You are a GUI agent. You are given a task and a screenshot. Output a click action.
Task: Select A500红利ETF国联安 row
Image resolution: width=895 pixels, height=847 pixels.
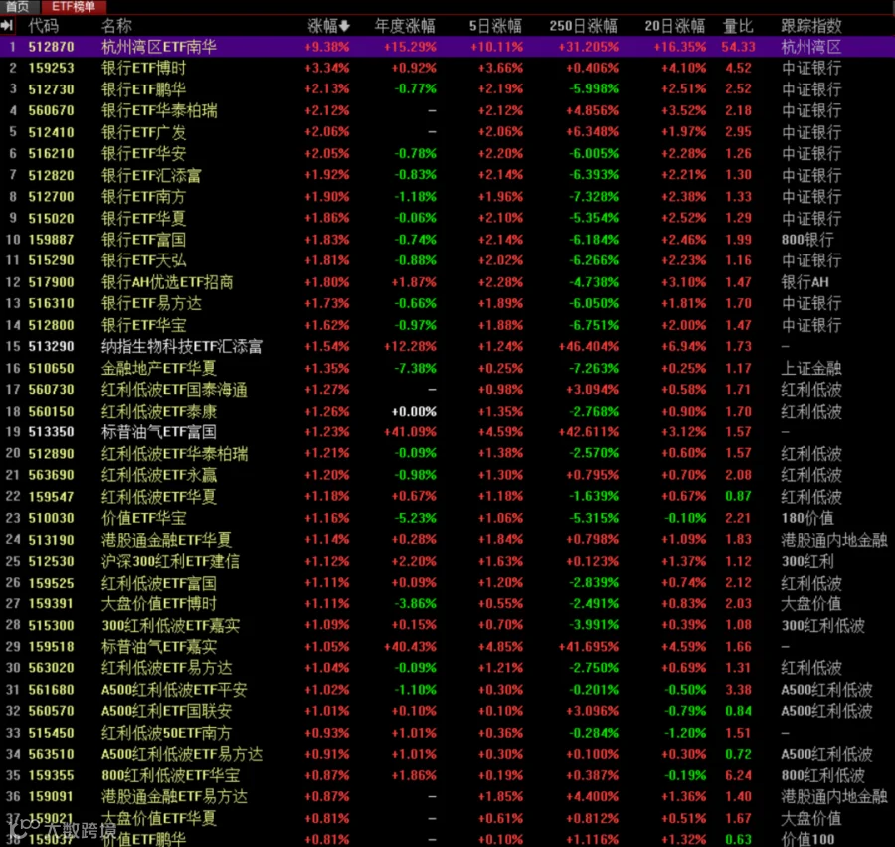pos(447,711)
